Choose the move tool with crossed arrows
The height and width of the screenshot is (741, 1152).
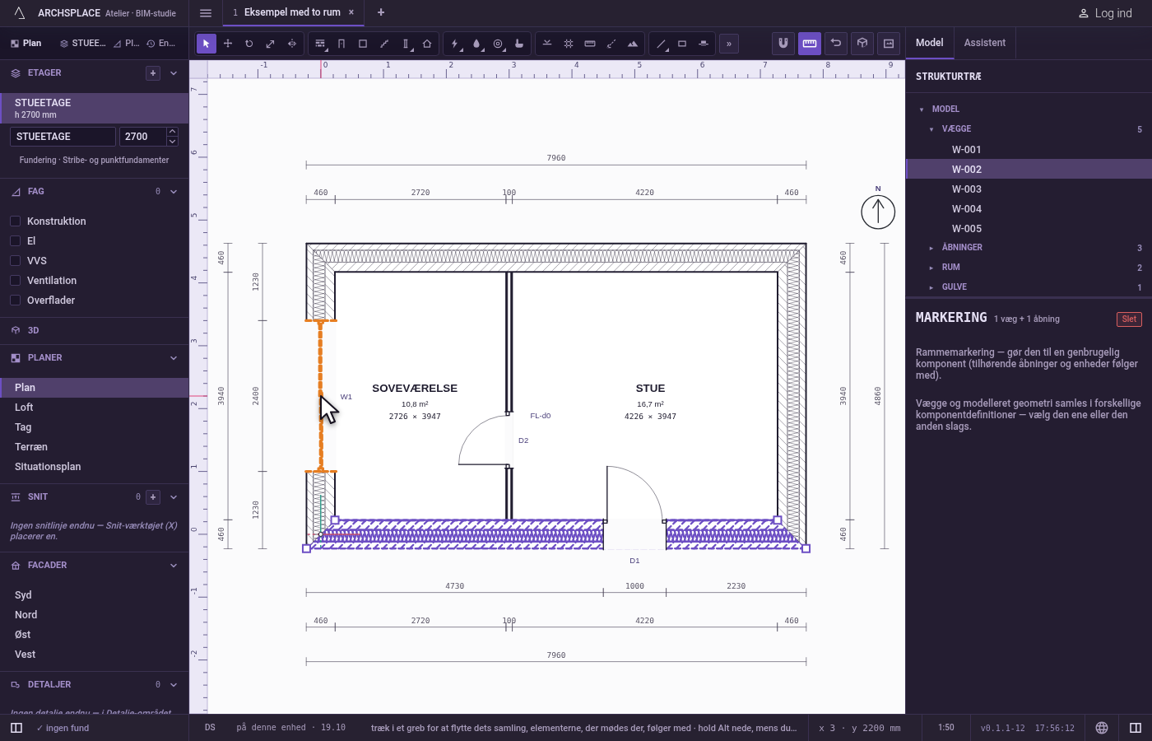pos(228,44)
